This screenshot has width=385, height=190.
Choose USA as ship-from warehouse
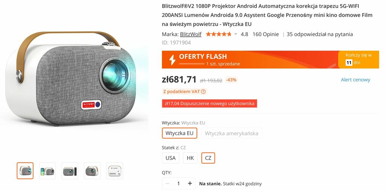tap(170, 158)
